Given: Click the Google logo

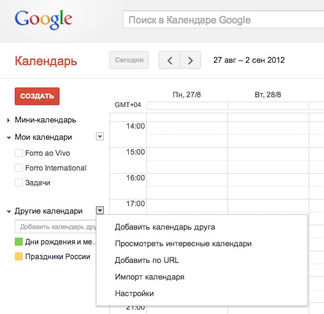Looking at the screenshot, I should 44,20.
